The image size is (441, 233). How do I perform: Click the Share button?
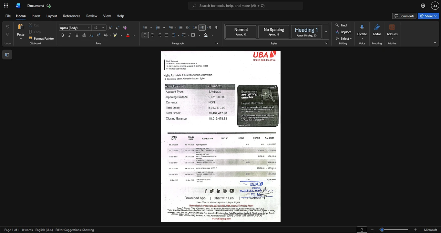pos(428,16)
